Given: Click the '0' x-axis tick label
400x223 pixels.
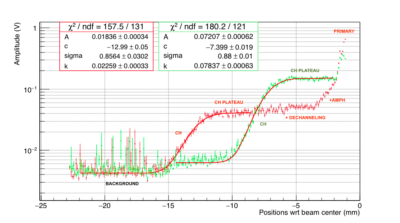Looking at the screenshot, I should pyautogui.click(x=360, y=206).
